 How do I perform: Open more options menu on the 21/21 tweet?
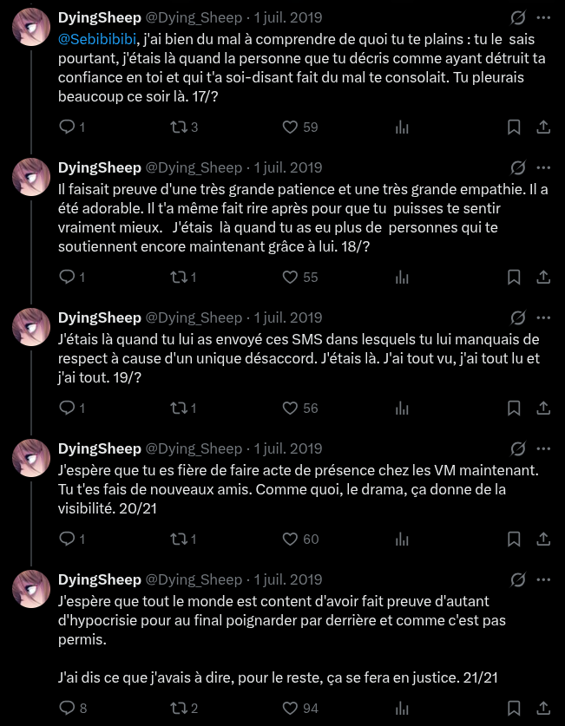pos(543,579)
